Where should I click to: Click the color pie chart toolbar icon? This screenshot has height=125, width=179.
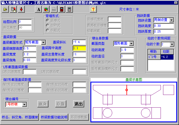click(x=46, y=9)
